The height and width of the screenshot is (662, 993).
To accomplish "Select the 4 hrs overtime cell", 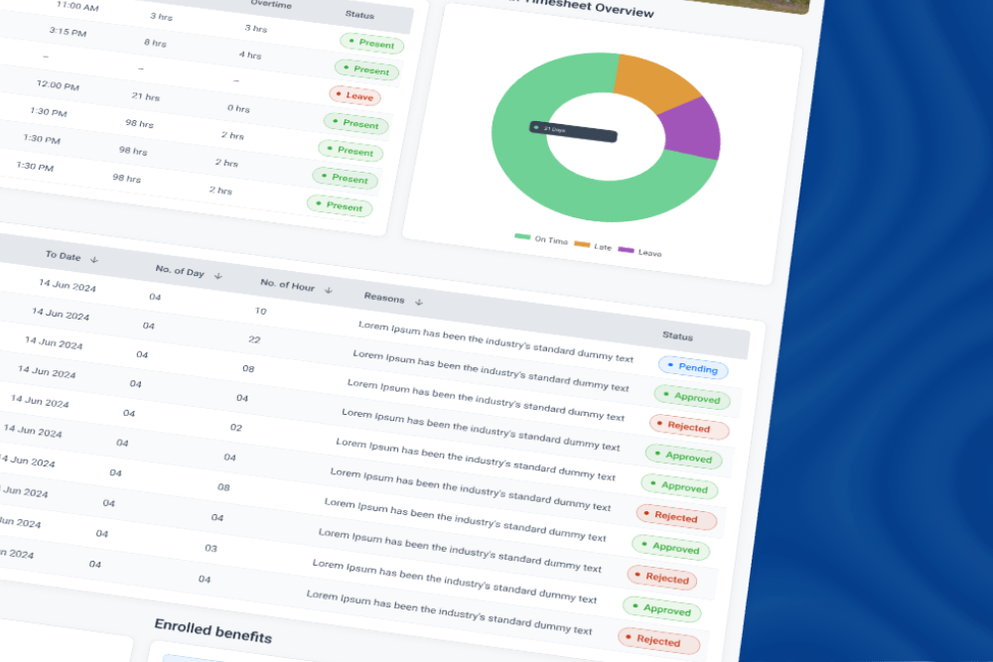I will click(x=250, y=55).
